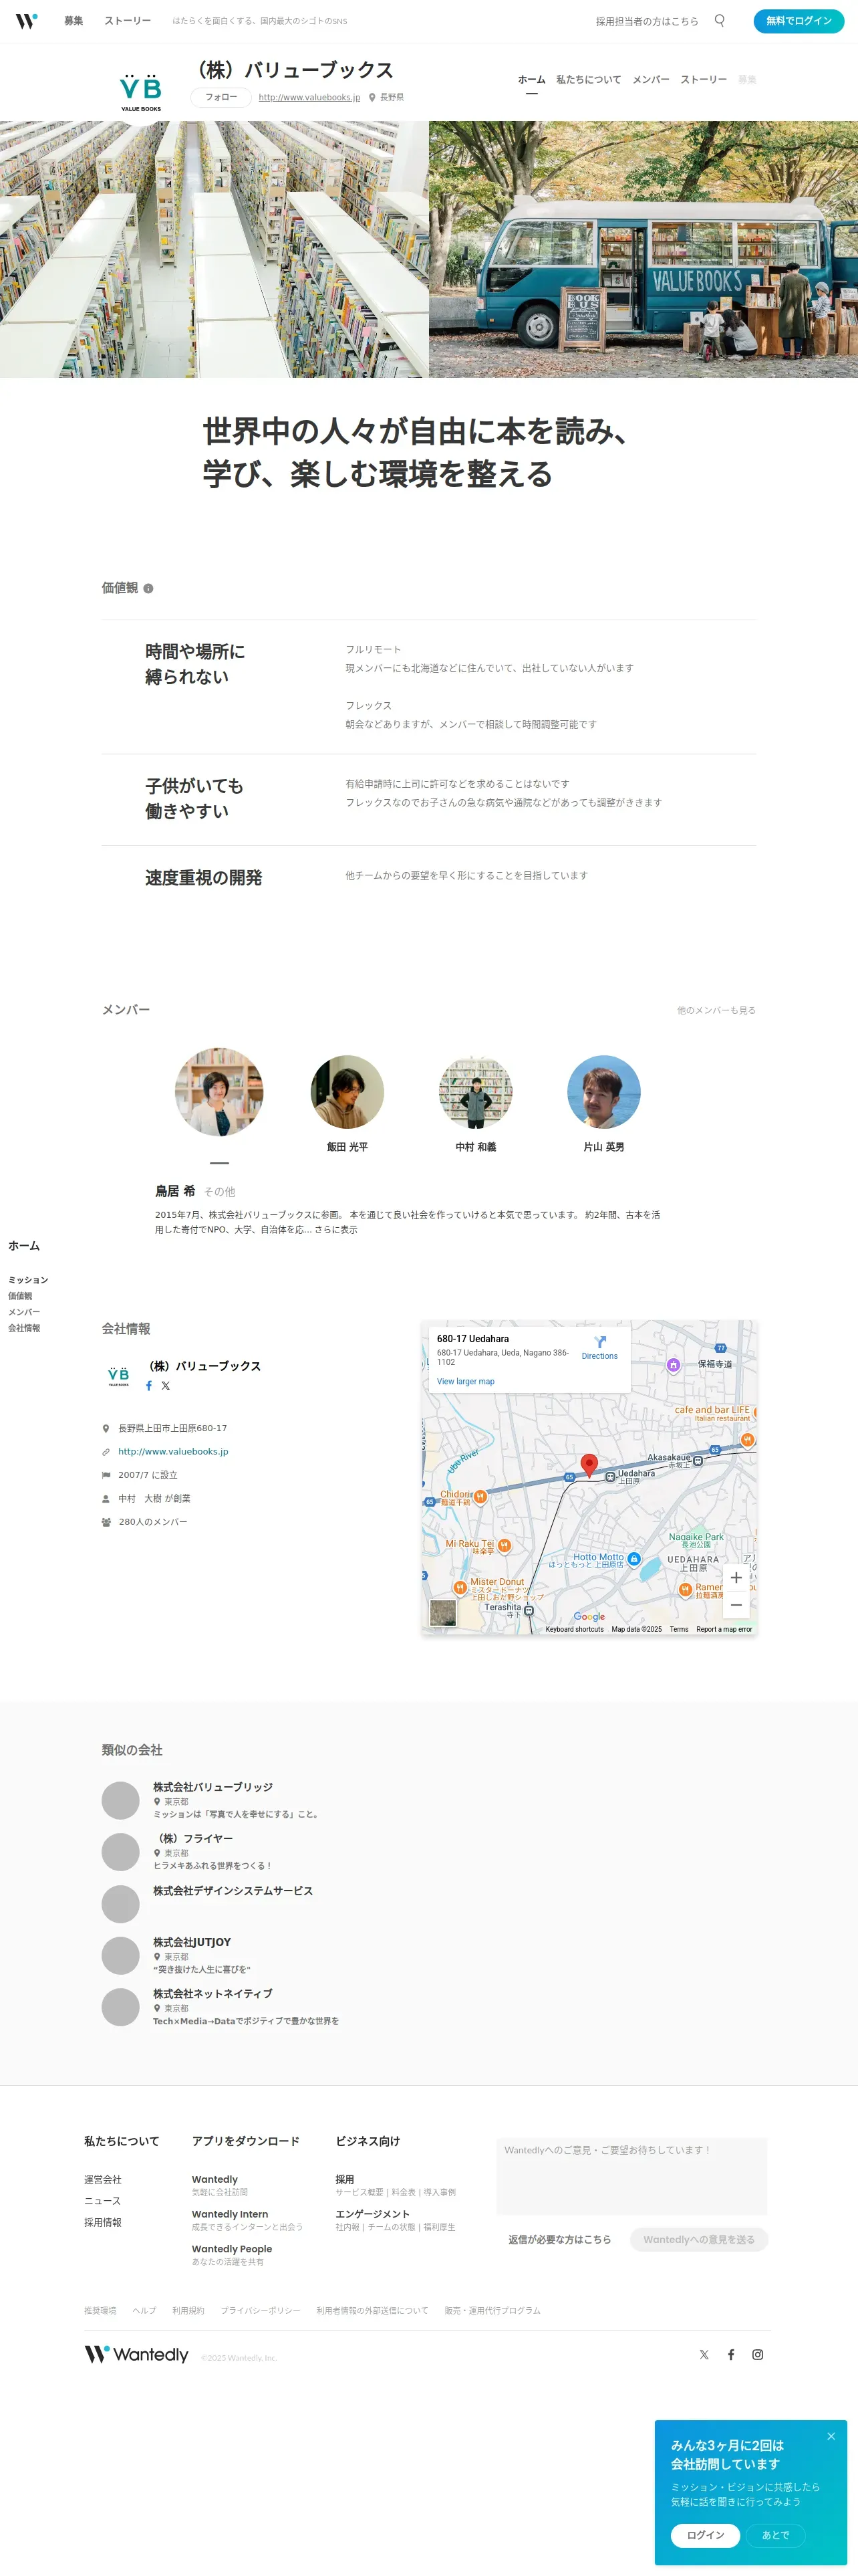Viewport: 858px width, 2576px height.
Task: Click map Keyboard shortcuts button
Action: click(574, 1629)
